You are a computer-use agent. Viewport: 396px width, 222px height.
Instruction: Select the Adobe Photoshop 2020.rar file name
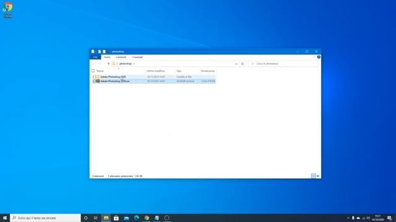click(x=115, y=81)
